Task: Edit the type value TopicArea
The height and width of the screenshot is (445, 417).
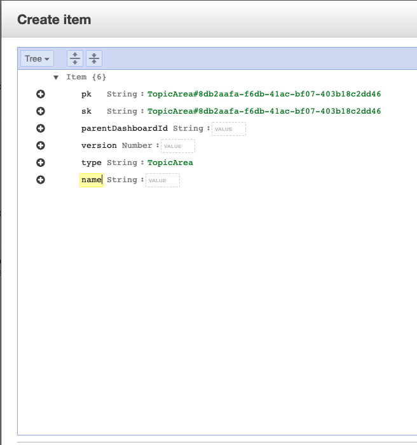Action: tap(170, 163)
